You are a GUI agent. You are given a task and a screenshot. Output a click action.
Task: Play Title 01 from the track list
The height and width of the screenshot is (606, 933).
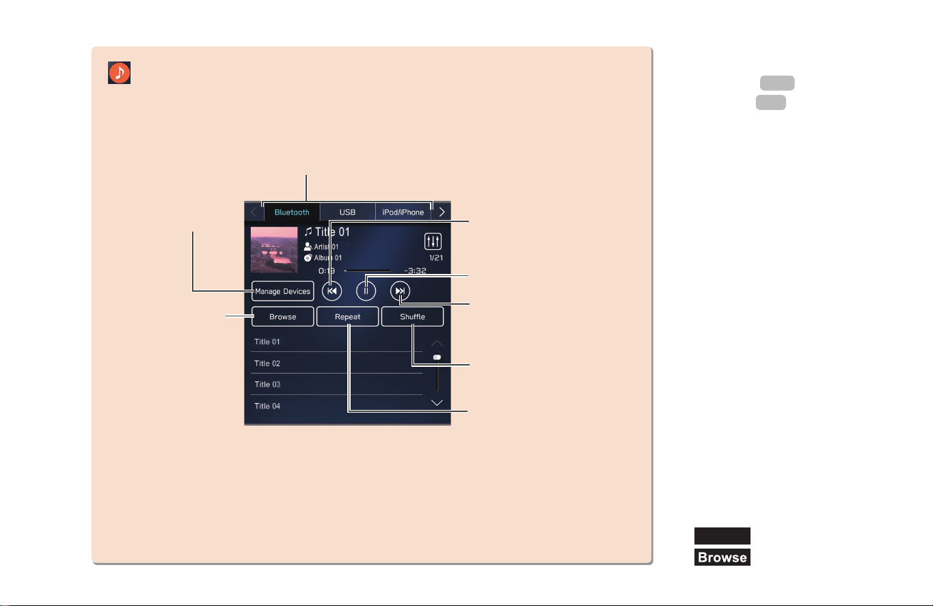[x=336, y=341]
